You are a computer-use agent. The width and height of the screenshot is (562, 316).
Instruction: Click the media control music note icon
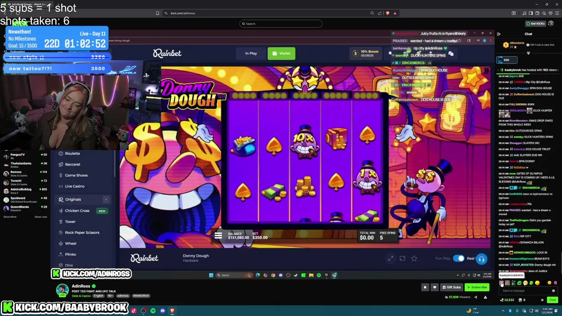point(524,13)
